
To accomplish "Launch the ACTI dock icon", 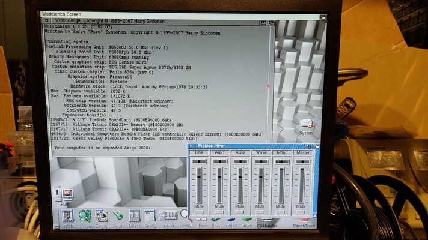I will [x=68, y=215].
